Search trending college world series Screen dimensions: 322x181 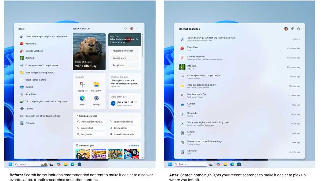click(123, 122)
